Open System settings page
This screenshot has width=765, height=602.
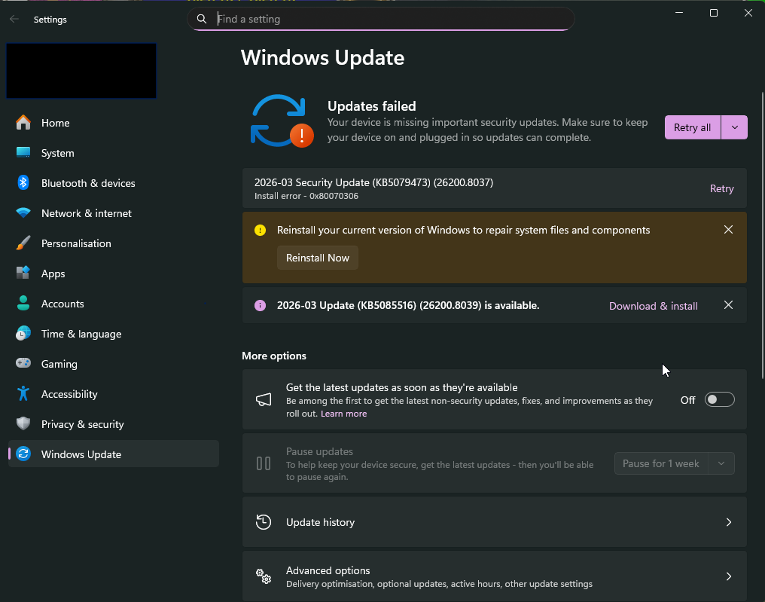(x=114, y=153)
